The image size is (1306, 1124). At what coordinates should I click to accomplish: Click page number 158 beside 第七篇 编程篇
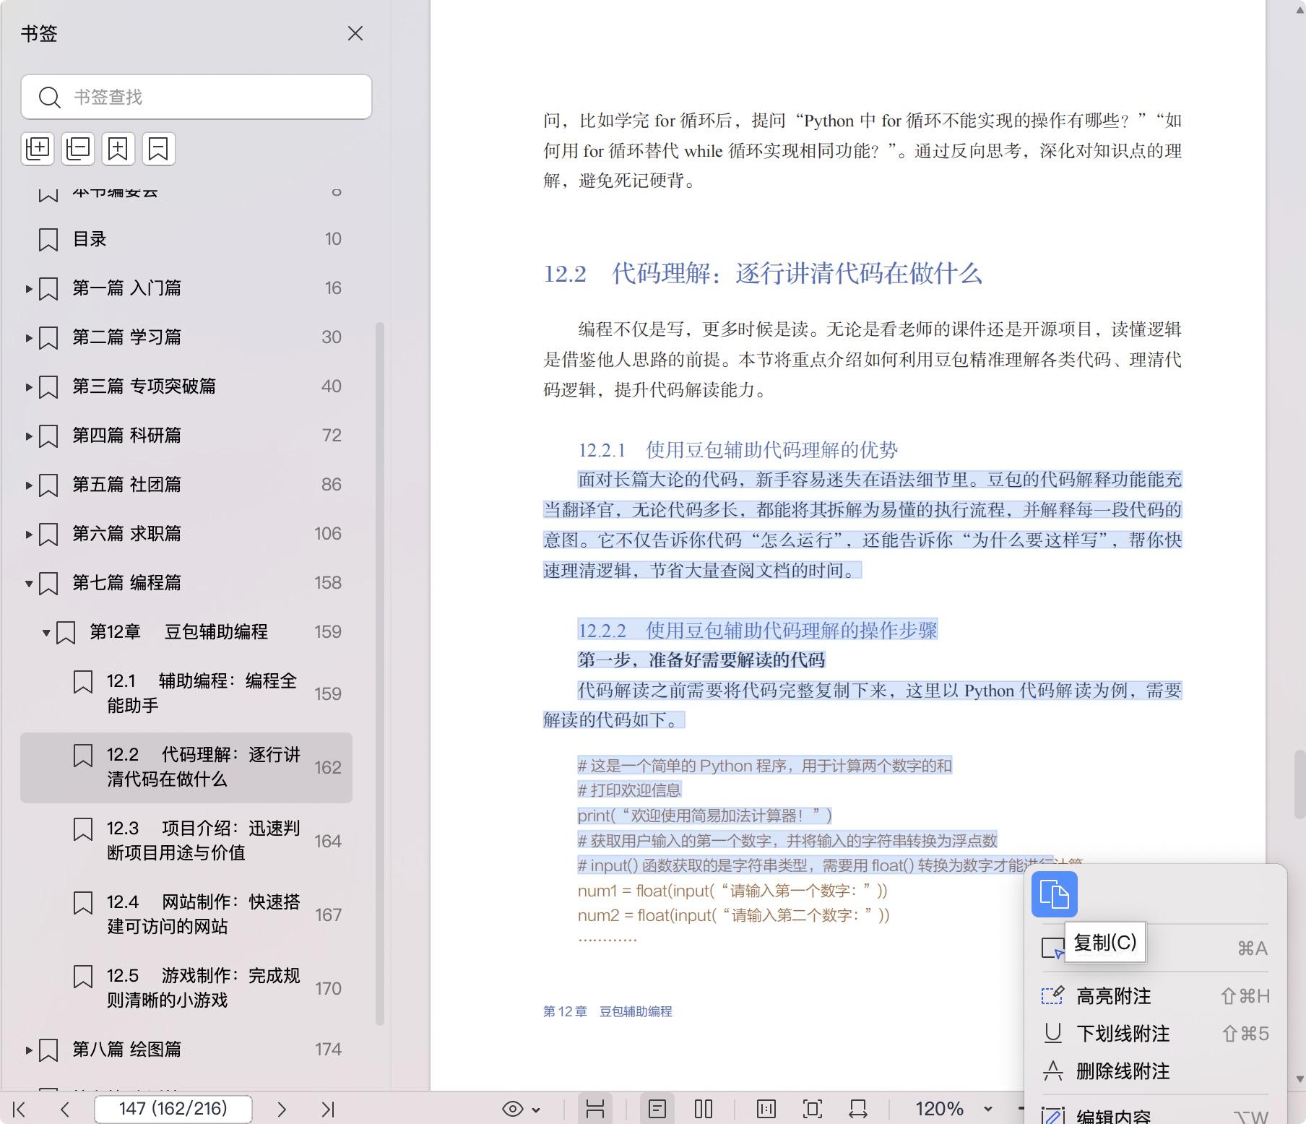coord(328,583)
